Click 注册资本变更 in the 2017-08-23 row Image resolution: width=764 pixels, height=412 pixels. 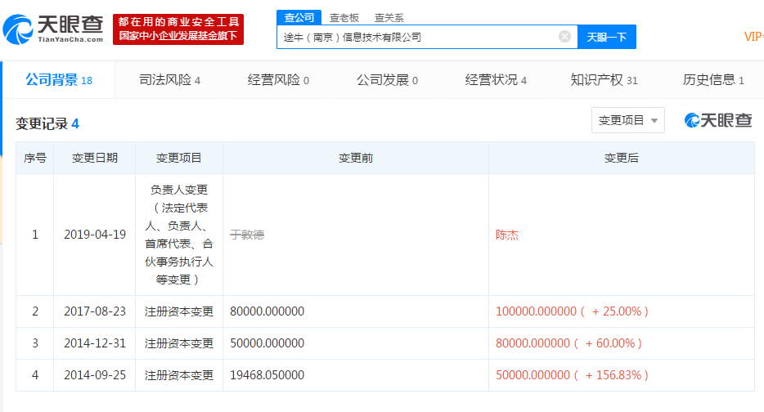pos(179,311)
